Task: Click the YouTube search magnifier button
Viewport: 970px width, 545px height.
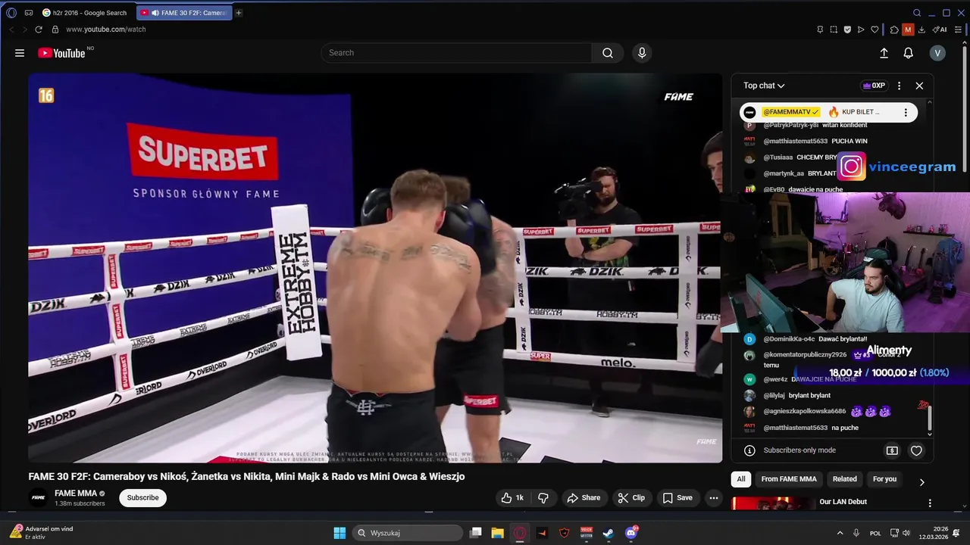Action: pos(608,53)
